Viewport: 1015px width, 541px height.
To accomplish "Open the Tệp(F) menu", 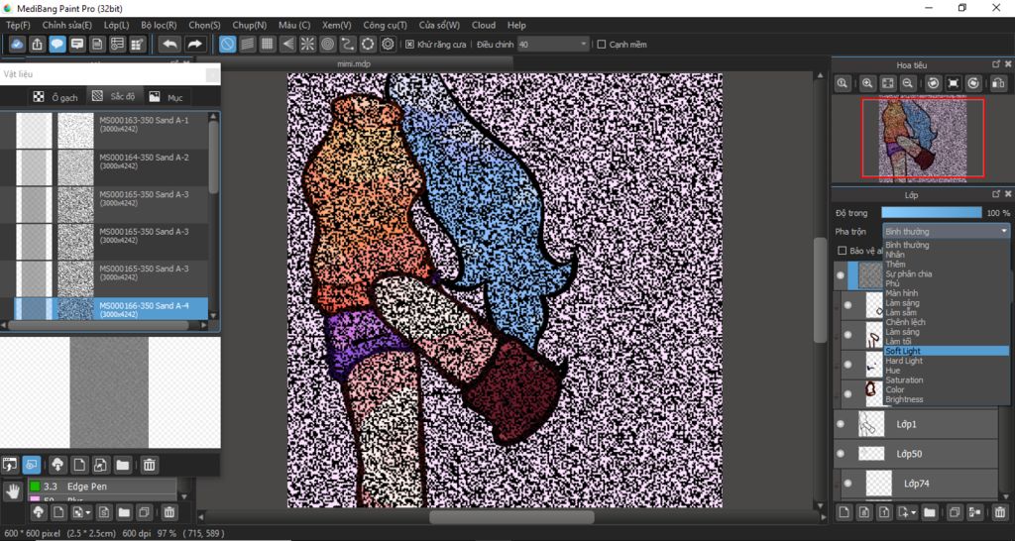I will pos(18,25).
